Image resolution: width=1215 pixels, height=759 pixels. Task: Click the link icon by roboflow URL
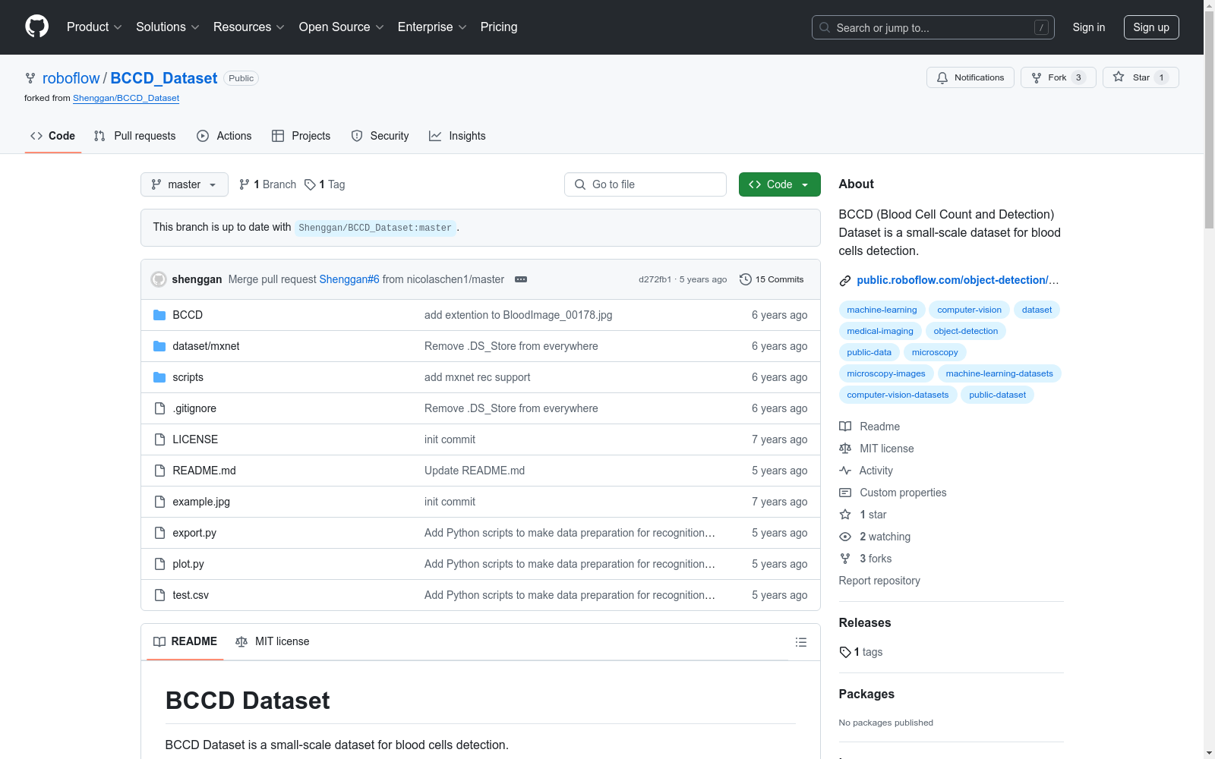point(845,281)
